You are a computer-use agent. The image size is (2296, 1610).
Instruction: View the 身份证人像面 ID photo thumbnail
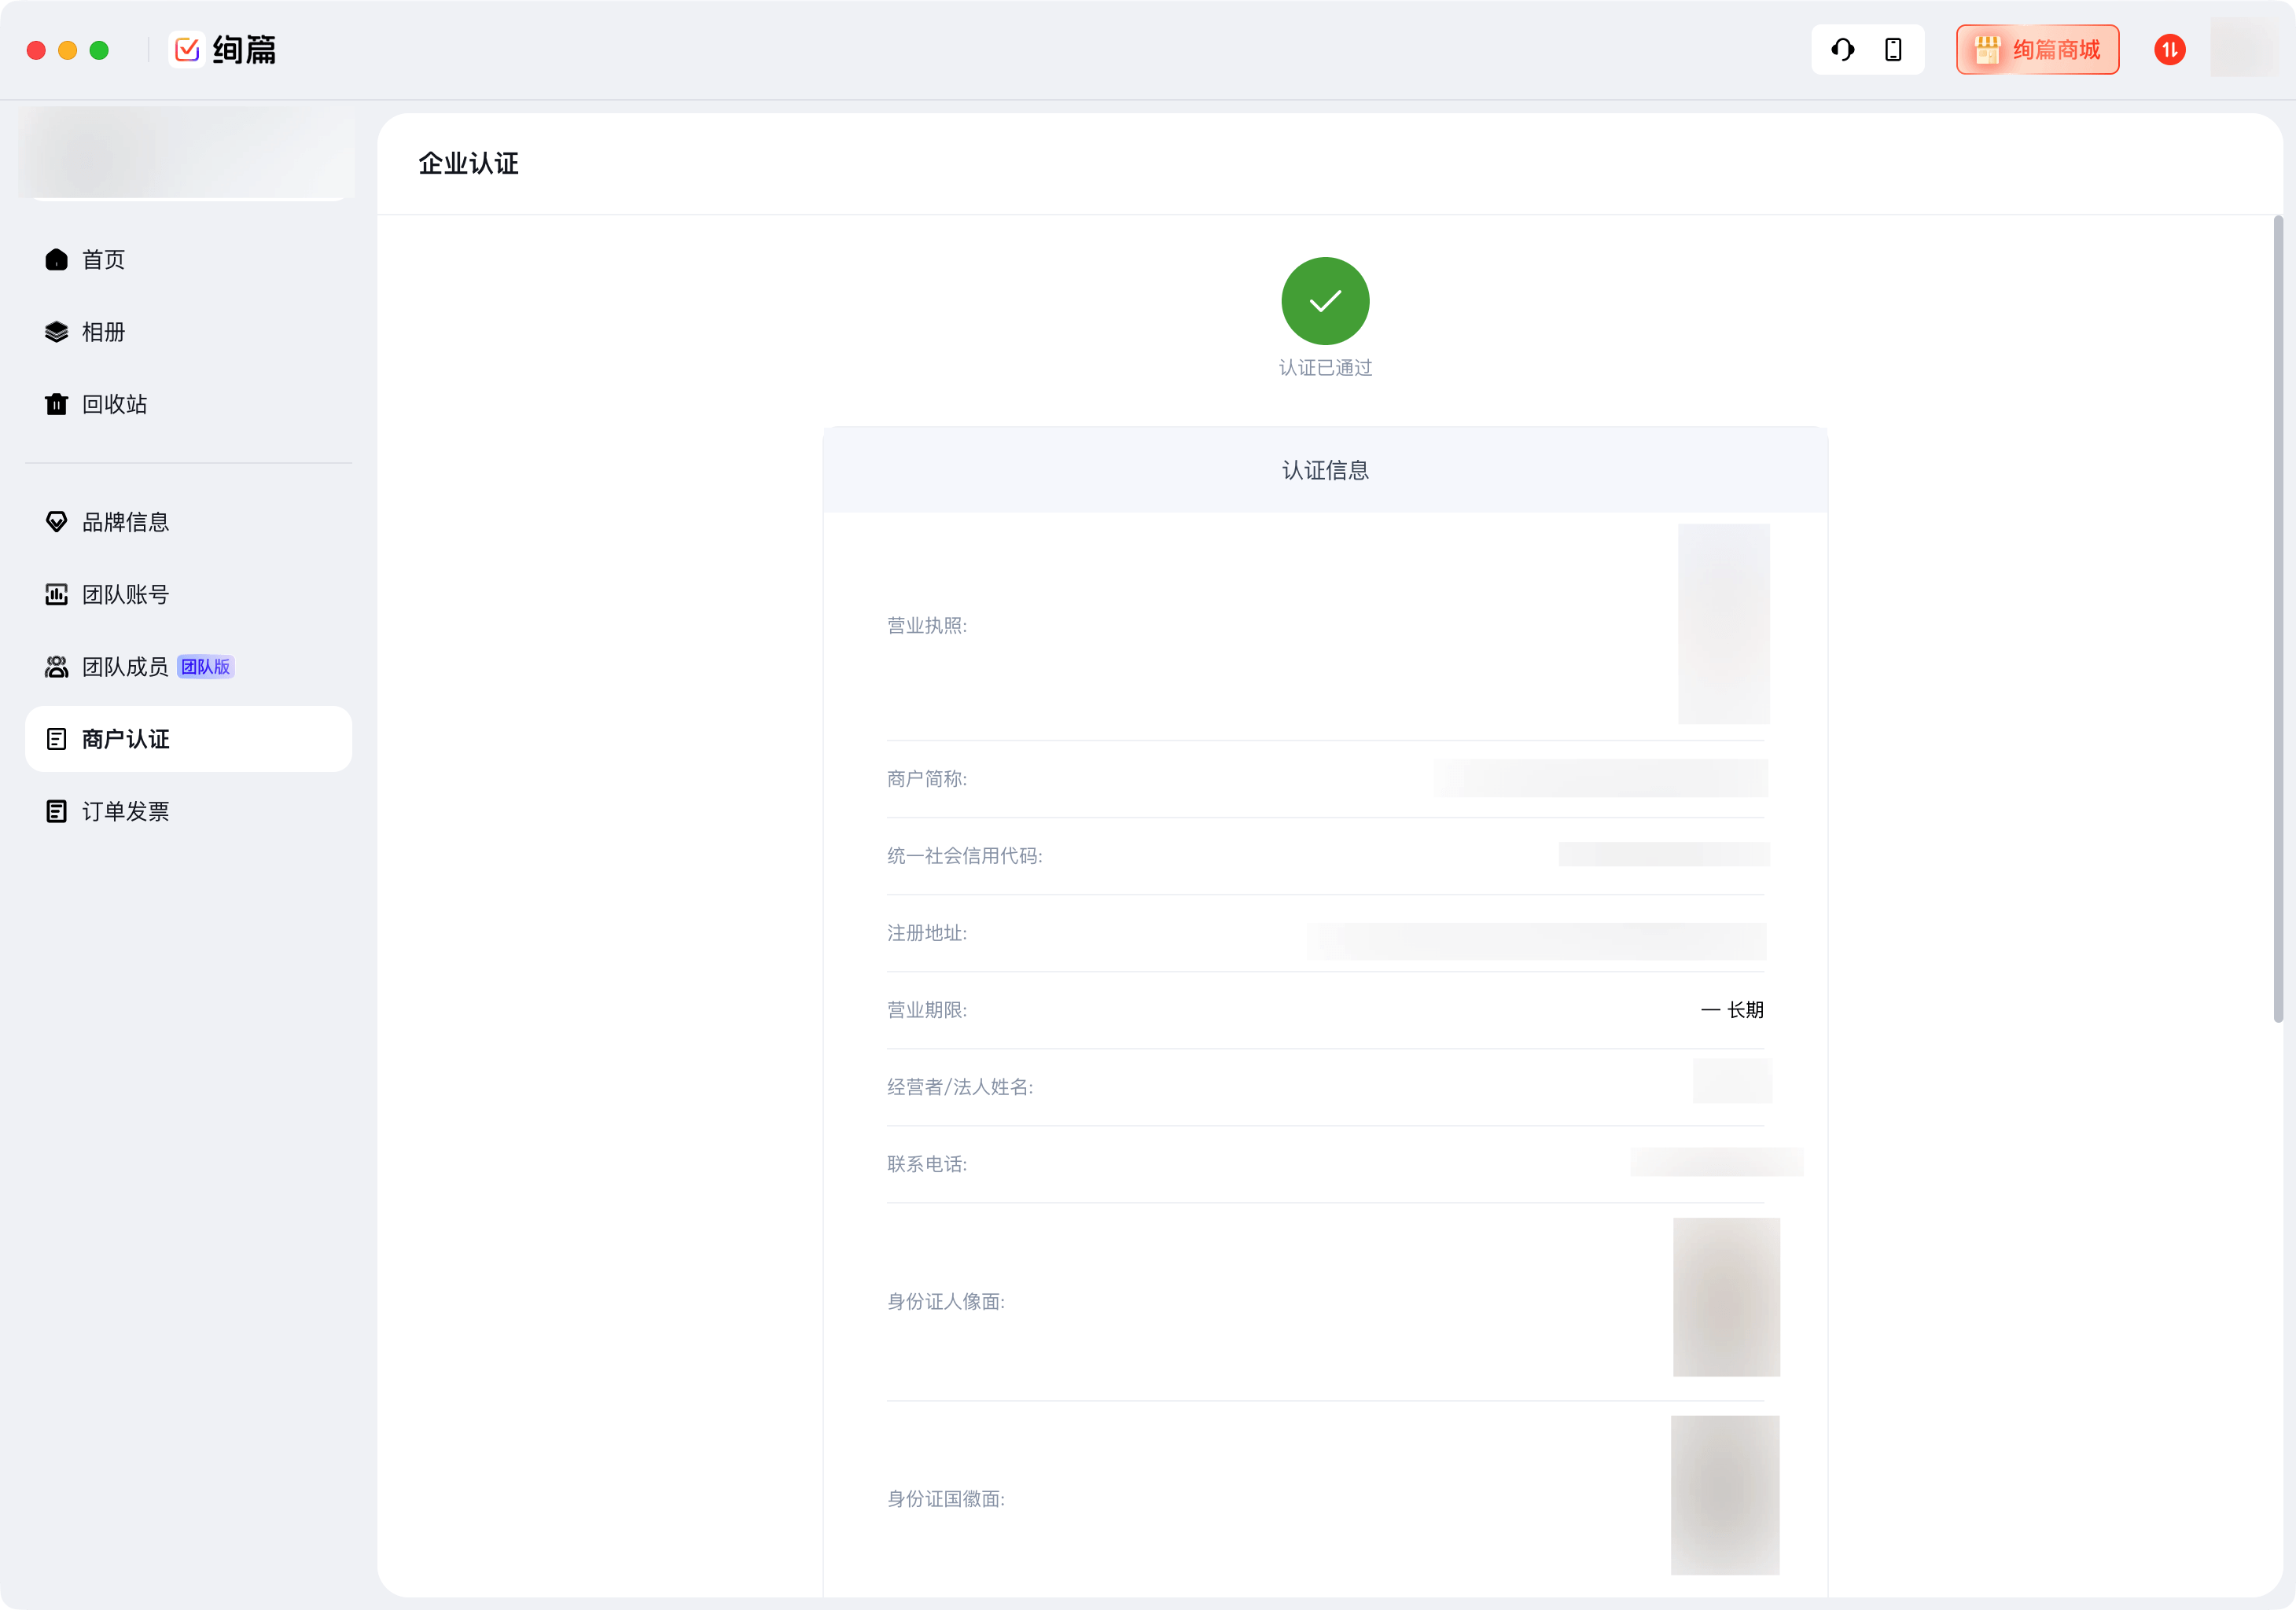point(1726,1297)
